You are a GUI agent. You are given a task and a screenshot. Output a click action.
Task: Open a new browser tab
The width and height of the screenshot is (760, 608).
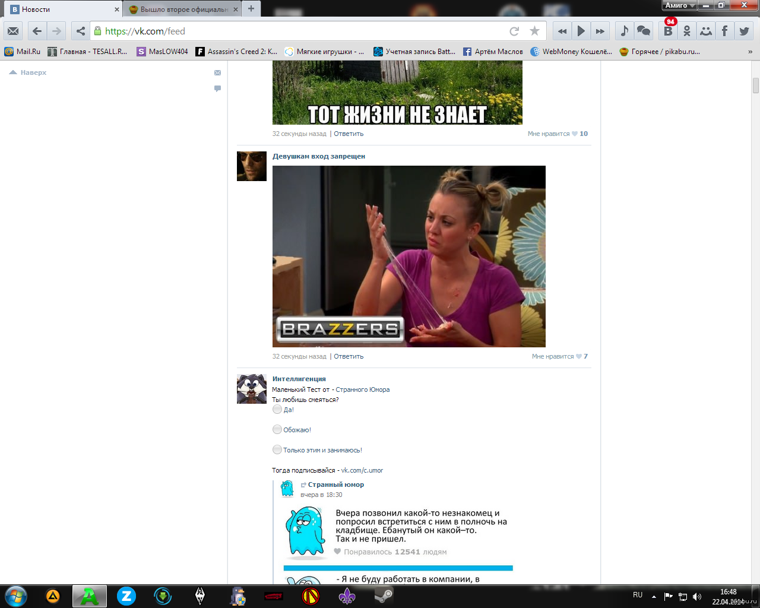tap(251, 9)
